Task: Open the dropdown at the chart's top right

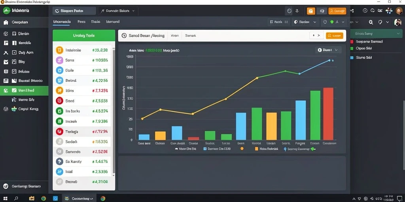Action: pyautogui.click(x=328, y=50)
